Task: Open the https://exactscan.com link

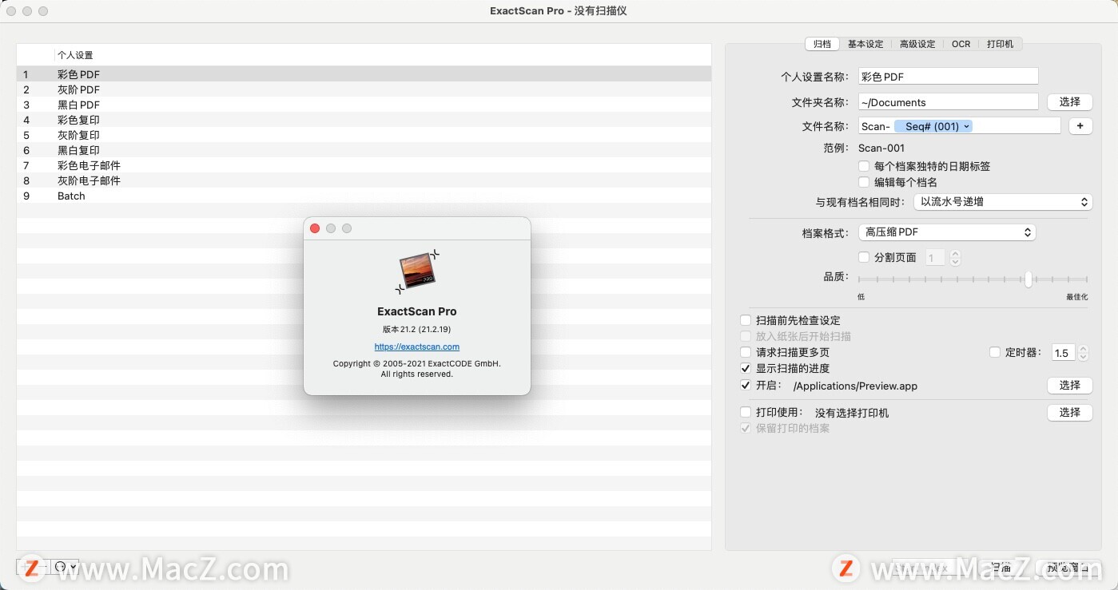Action: [417, 346]
